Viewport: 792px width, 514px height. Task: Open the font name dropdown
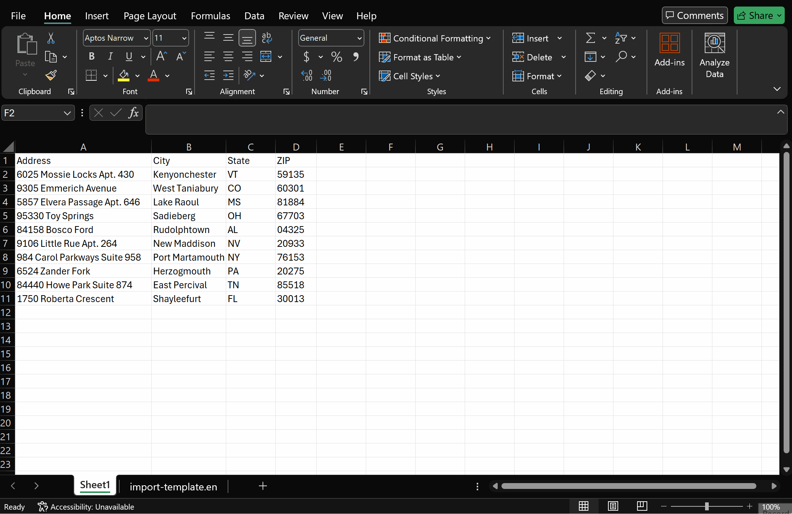coord(146,38)
